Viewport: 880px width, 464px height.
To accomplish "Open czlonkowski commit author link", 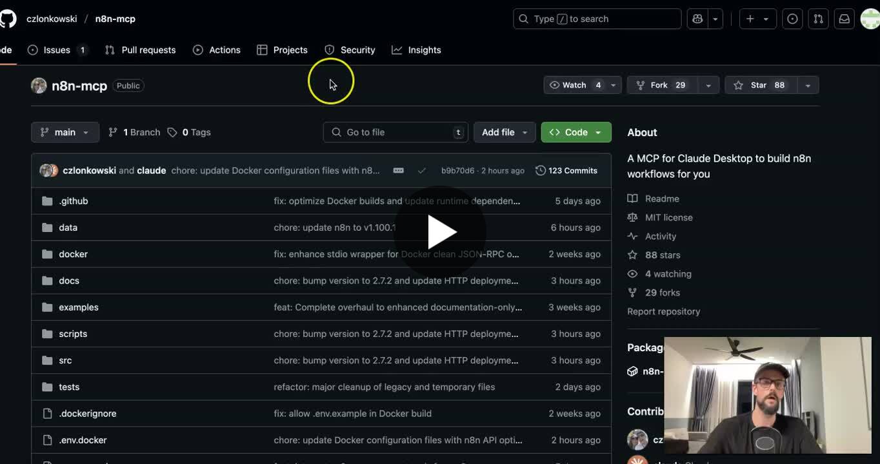I will [x=89, y=171].
